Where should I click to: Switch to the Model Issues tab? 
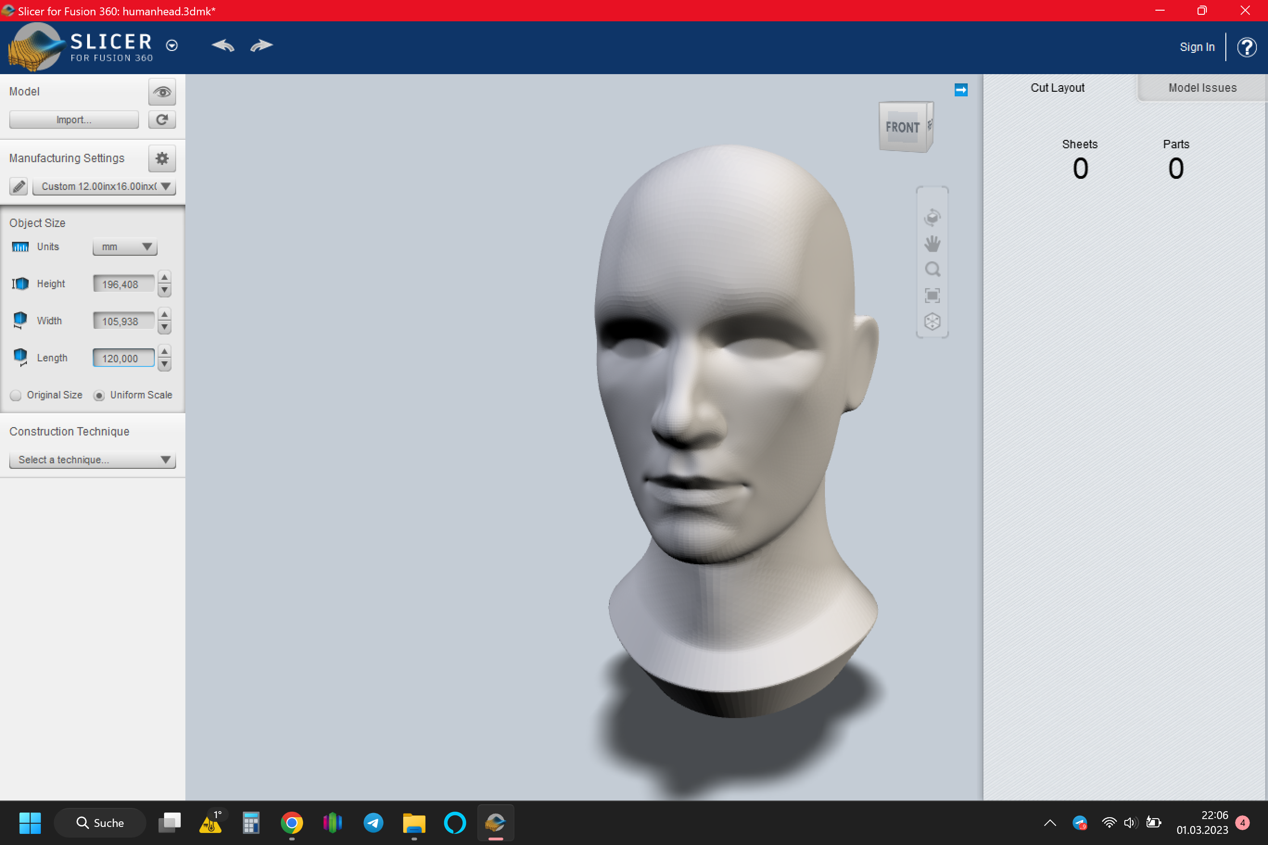point(1202,88)
